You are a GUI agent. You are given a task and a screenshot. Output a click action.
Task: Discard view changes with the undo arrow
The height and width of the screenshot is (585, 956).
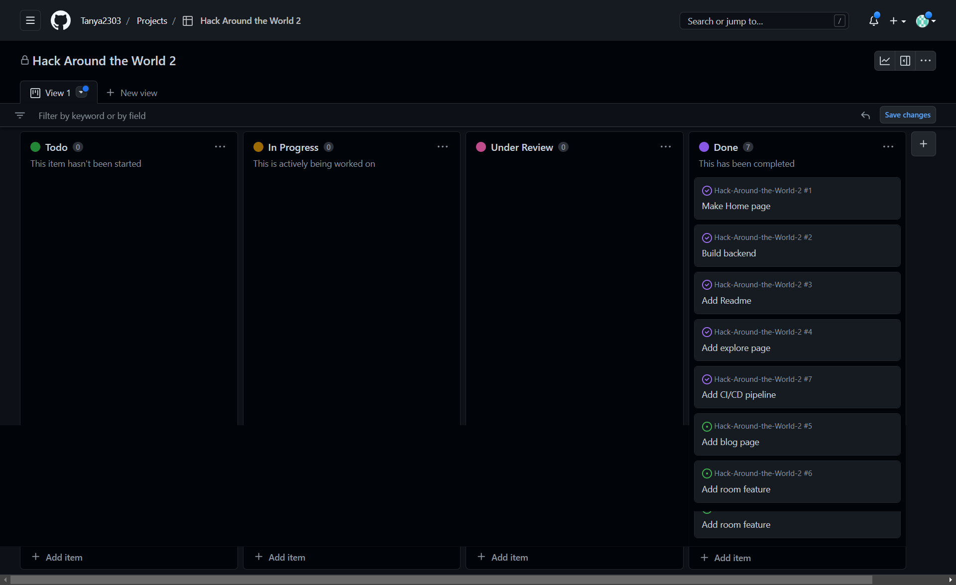tap(865, 116)
